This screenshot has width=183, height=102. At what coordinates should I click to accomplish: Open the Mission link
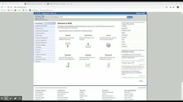70,31
